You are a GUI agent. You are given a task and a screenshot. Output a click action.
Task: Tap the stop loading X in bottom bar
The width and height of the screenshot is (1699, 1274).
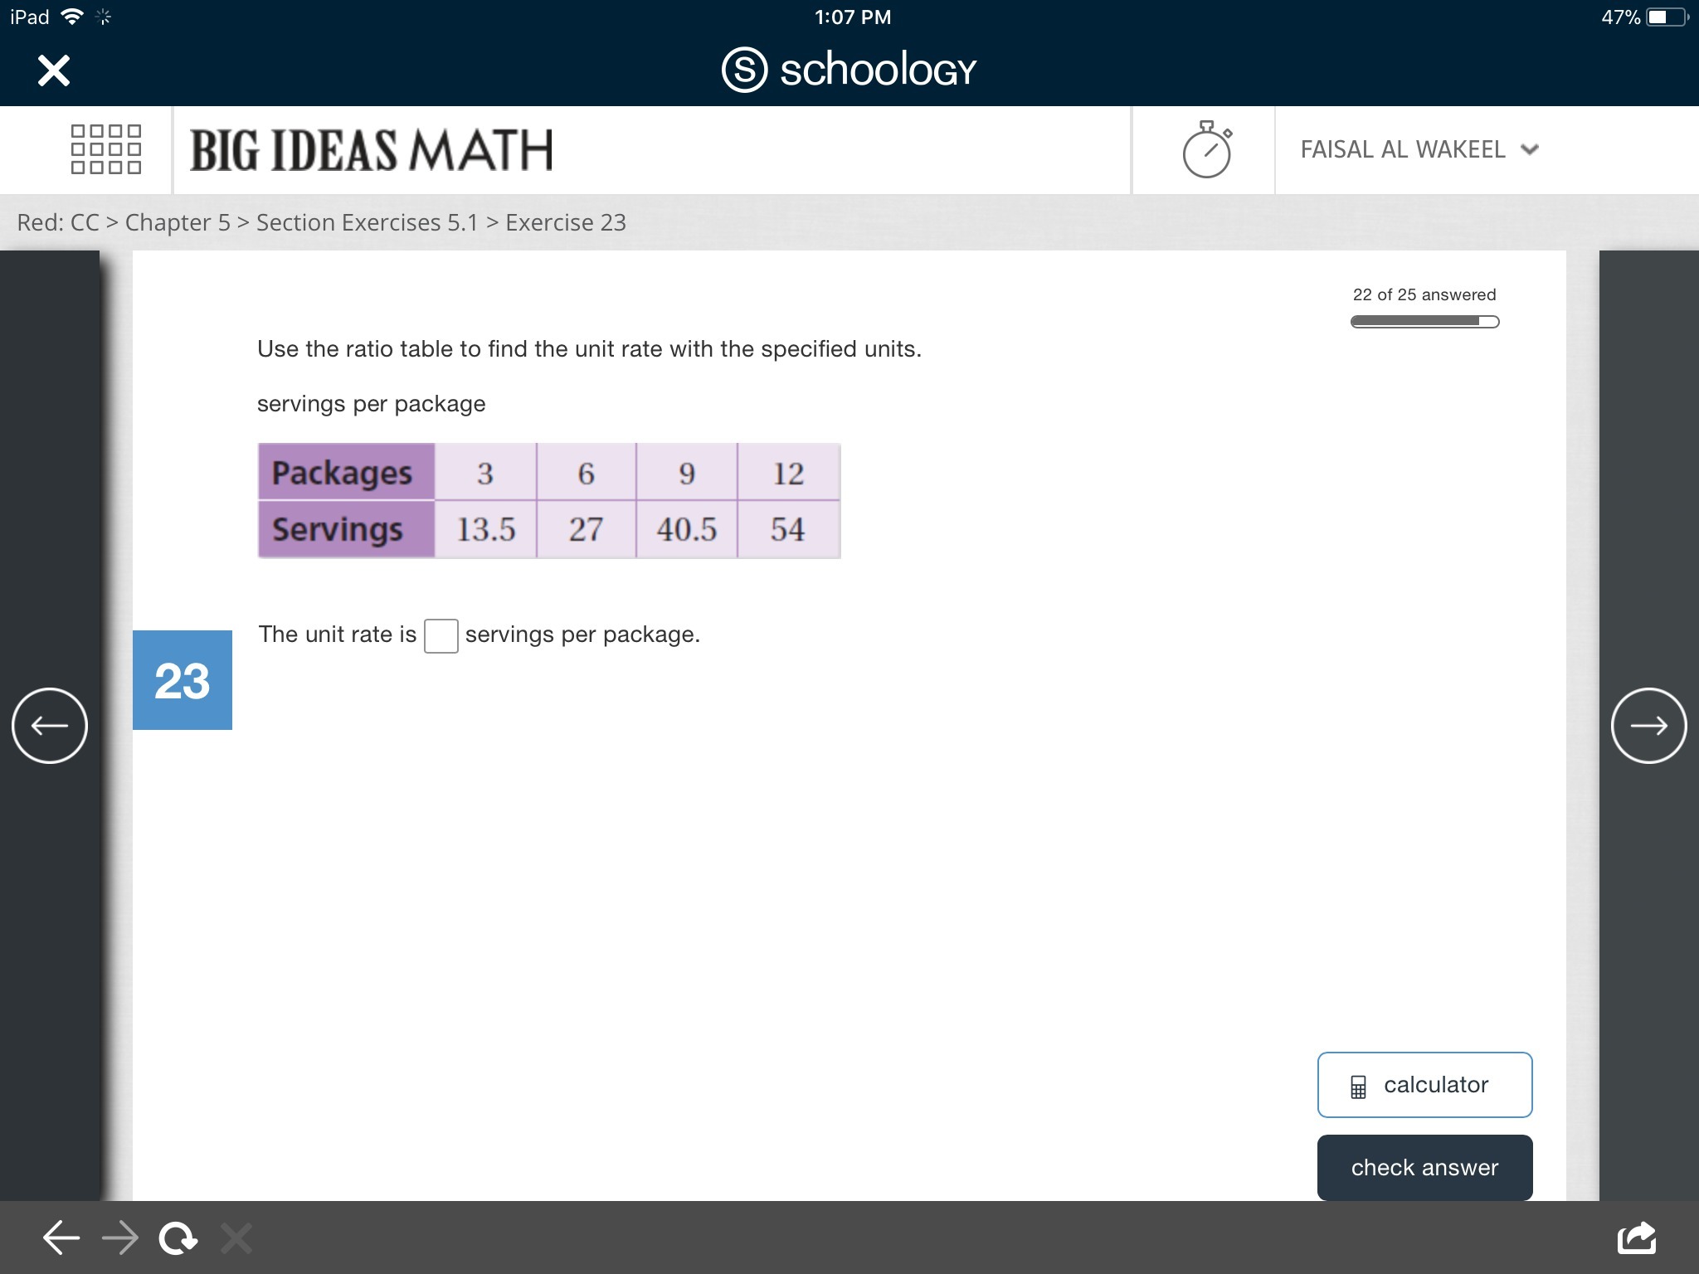(x=236, y=1238)
